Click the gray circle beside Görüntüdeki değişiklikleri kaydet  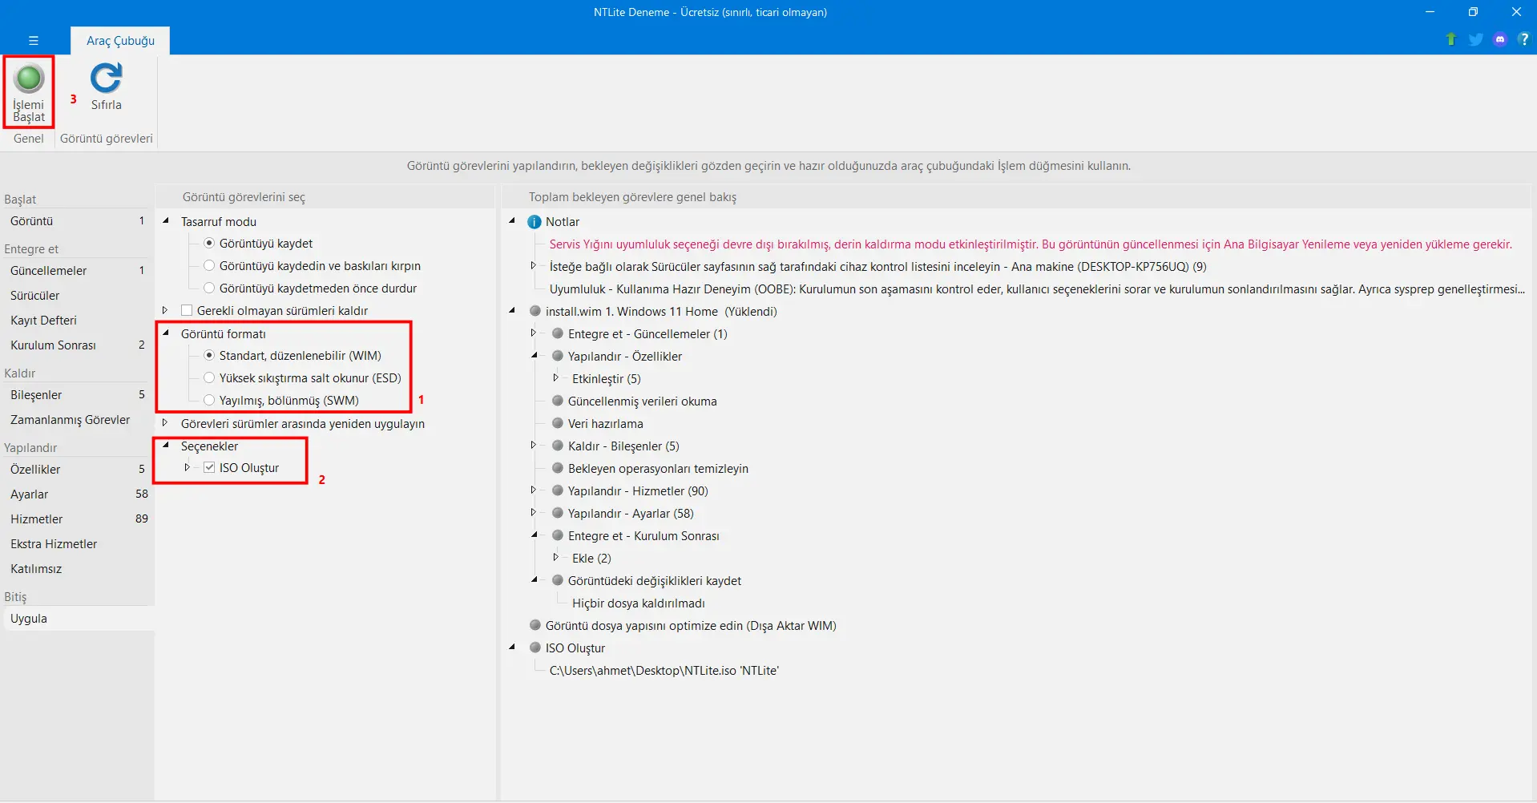click(x=558, y=580)
